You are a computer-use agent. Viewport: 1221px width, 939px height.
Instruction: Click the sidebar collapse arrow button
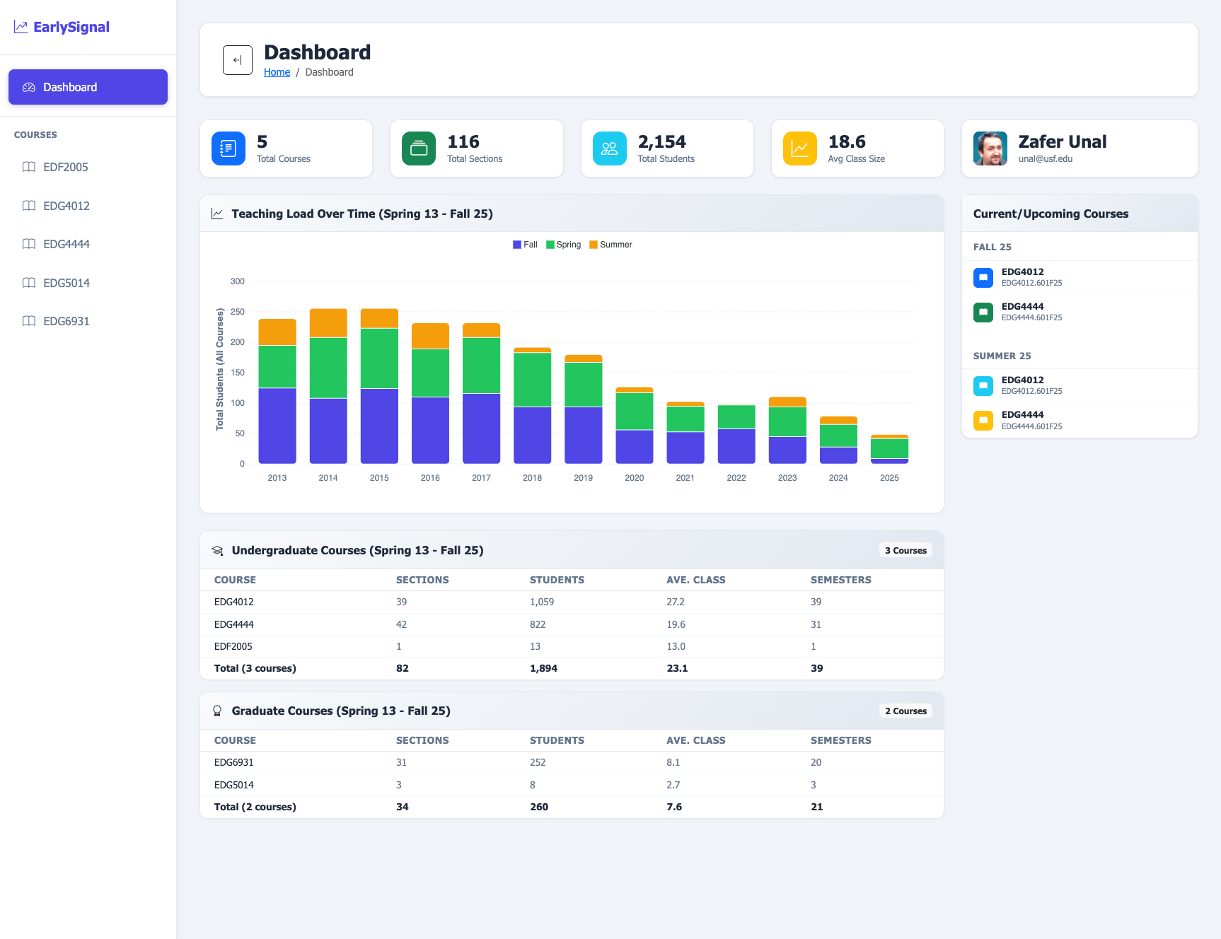[x=238, y=60]
